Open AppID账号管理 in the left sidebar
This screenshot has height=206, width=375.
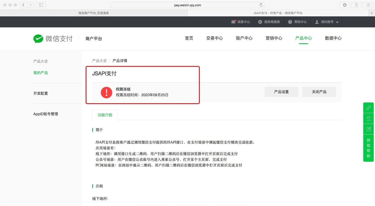46,114
